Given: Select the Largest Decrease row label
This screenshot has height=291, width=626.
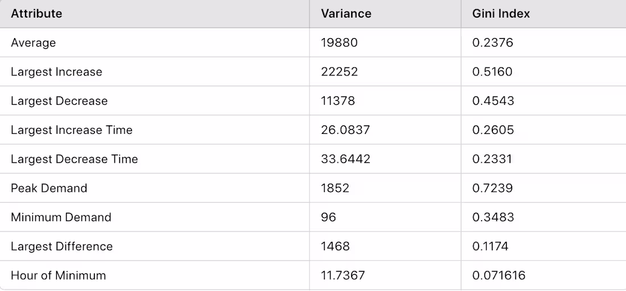Looking at the screenshot, I should click(59, 101).
